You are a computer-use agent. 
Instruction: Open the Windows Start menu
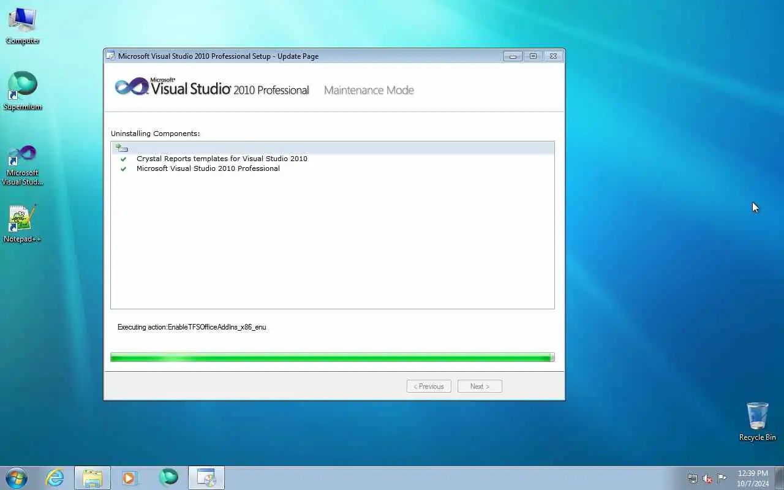pos(17,478)
